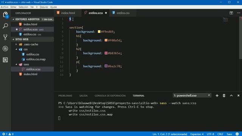Click the terminal input cursor line
Image resolution: width=242 pixels, height=136 pixels.
click(59, 118)
